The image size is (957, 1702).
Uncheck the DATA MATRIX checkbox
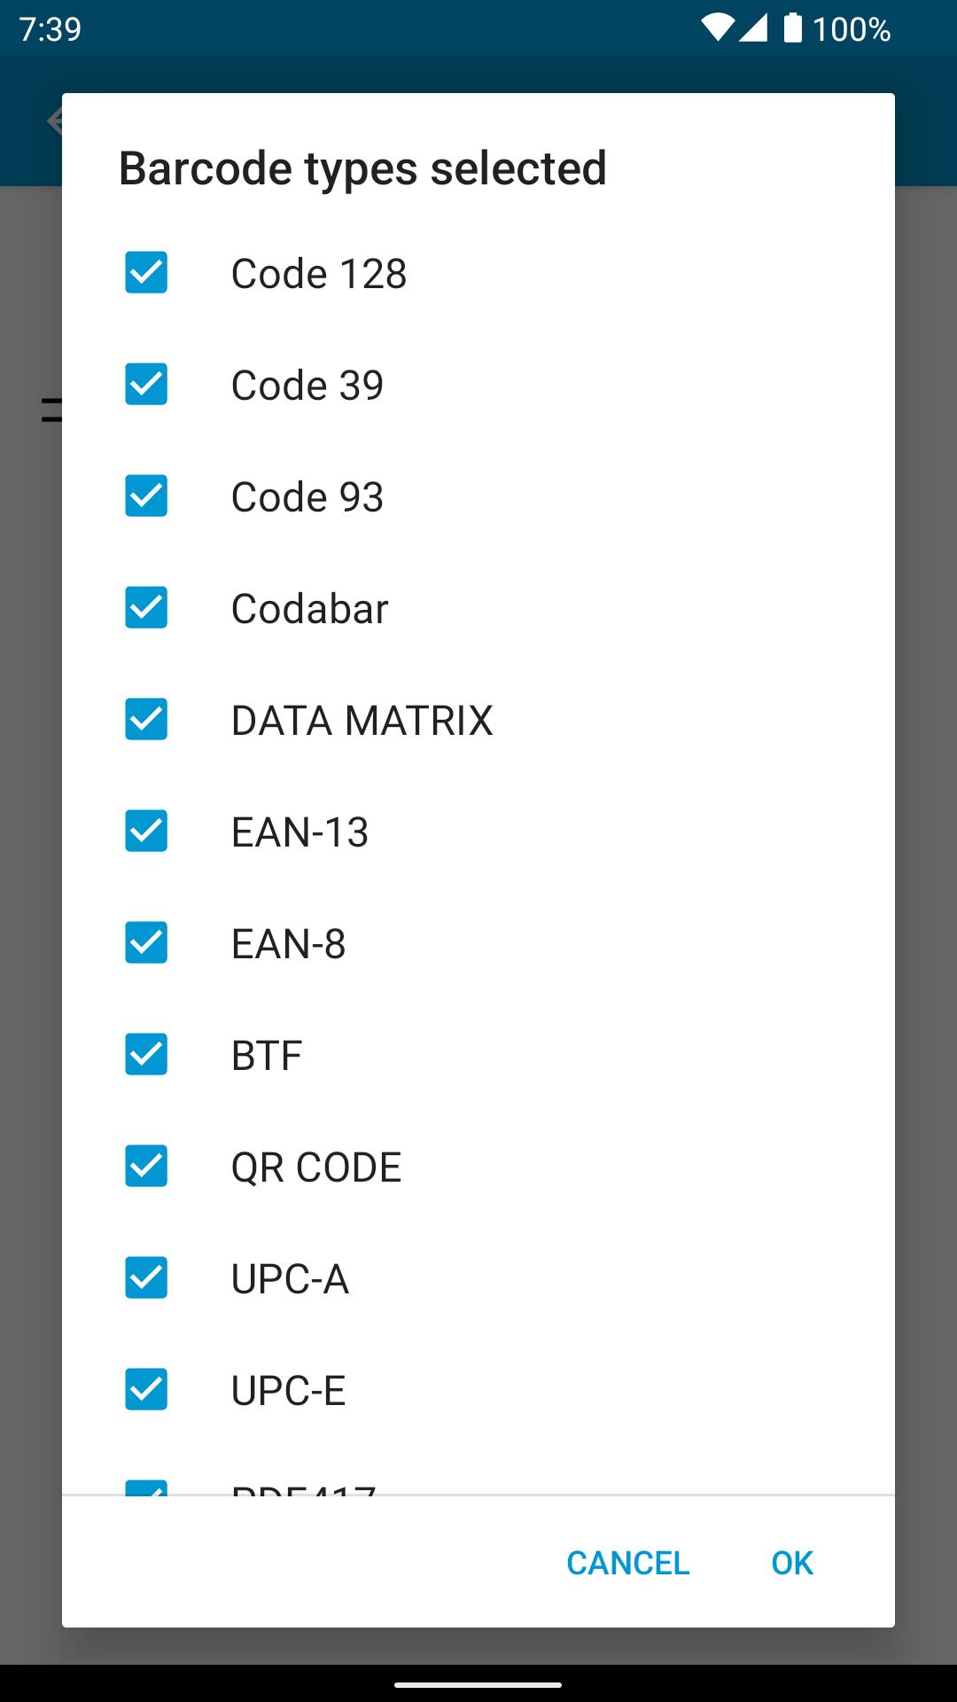pyautogui.click(x=146, y=720)
